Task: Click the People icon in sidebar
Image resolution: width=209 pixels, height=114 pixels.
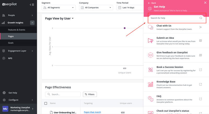Action: point(4,15)
